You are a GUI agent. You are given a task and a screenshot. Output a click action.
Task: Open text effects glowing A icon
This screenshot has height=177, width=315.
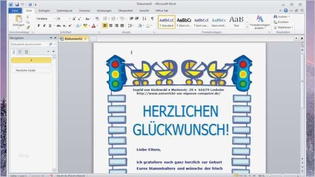click(x=78, y=26)
